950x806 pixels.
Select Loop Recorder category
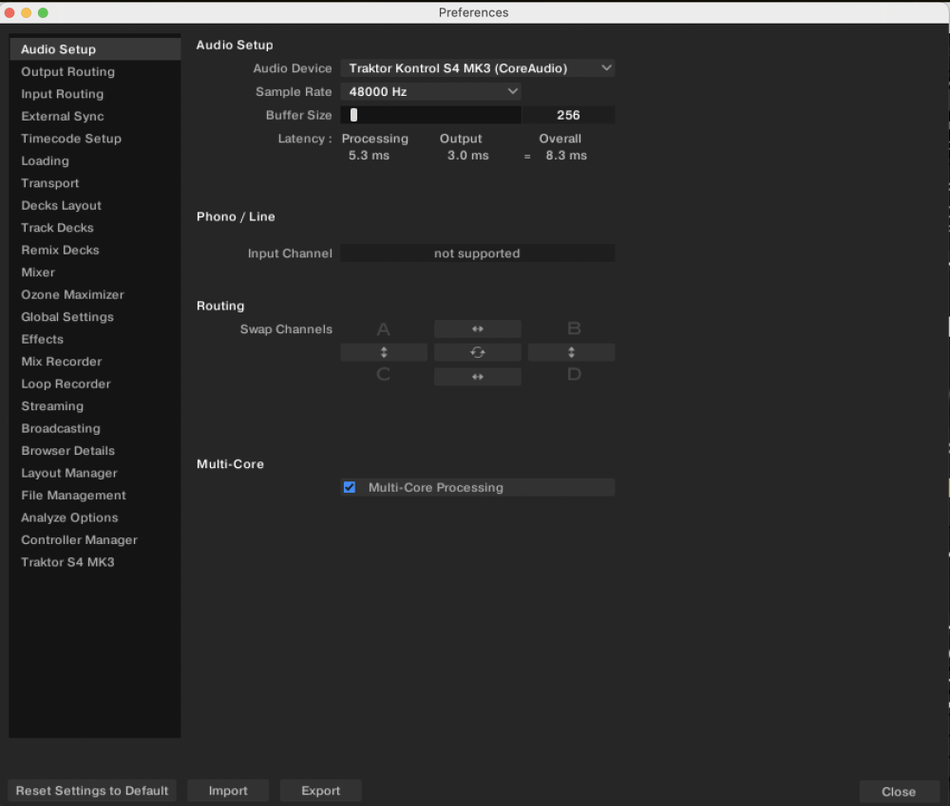95,384
